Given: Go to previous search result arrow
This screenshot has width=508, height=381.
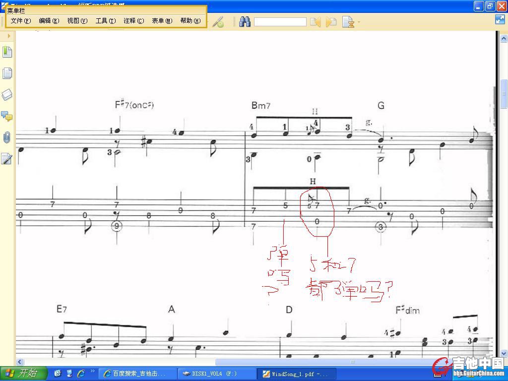Looking at the screenshot, I should tap(315, 22).
